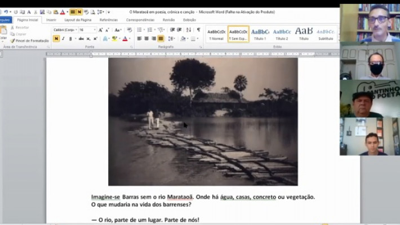The height and width of the screenshot is (225, 400).
Task: Click the paragraph shading bucket icon
Action: 183,39
